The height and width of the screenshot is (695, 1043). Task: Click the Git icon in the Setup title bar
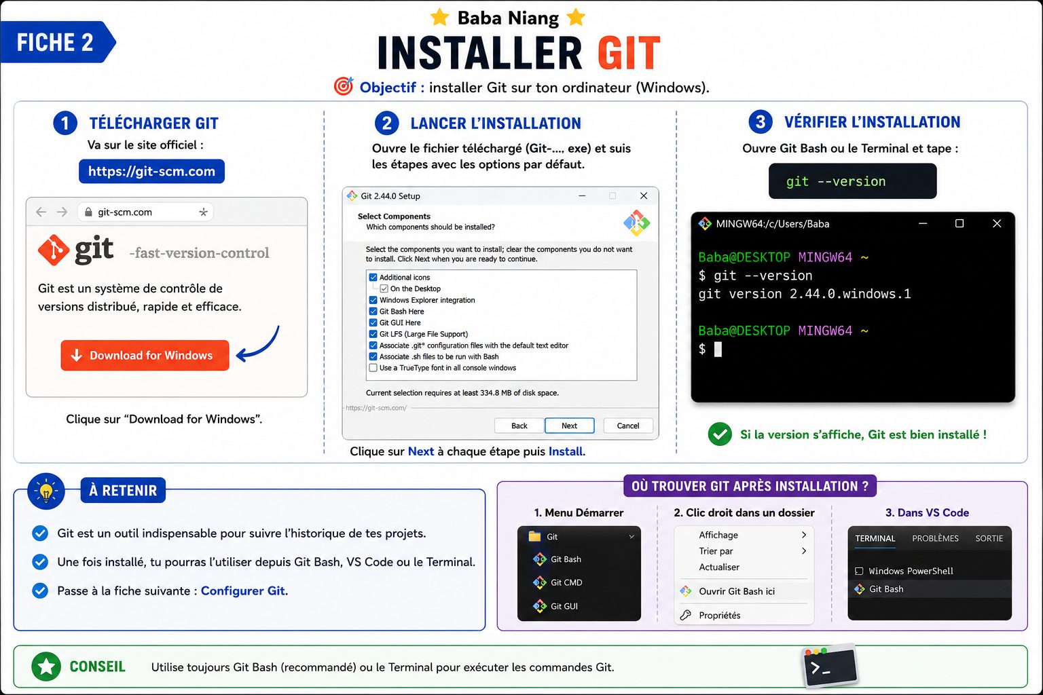[x=352, y=196]
